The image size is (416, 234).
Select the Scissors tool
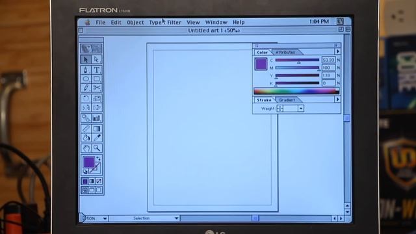pos(97,88)
